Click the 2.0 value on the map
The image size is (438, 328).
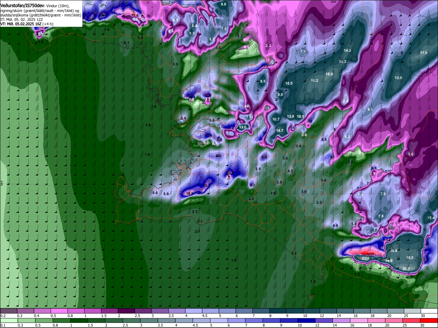point(140,38)
